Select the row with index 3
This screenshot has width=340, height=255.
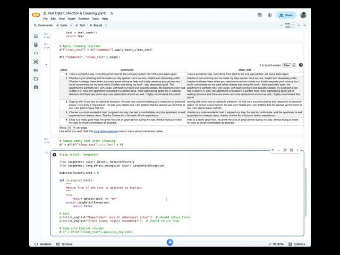tap(182, 114)
